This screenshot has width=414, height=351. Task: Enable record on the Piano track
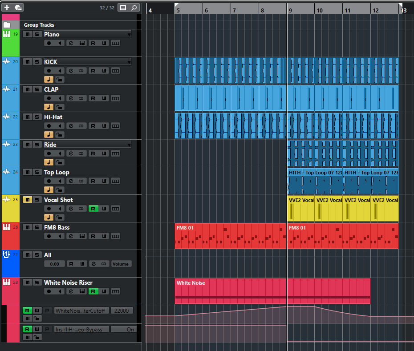click(49, 43)
